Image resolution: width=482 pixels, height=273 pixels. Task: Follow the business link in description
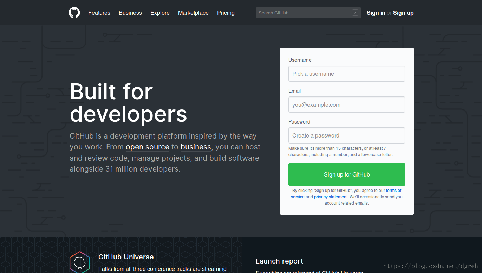196,147
